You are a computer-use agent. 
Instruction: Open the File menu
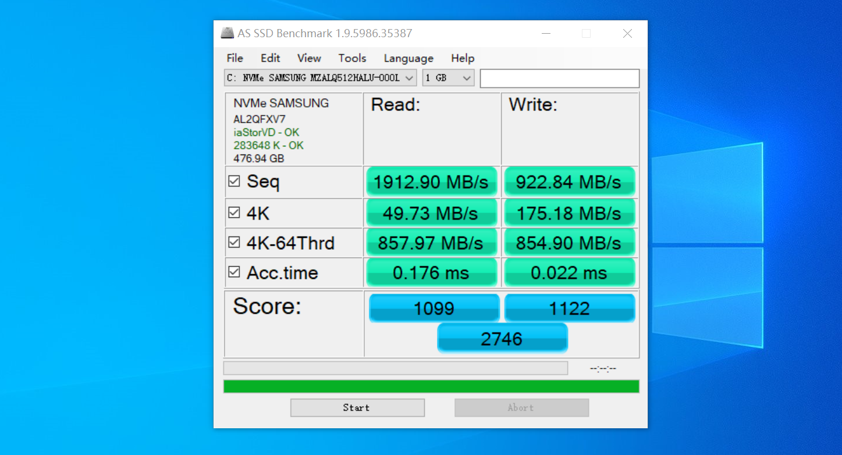pos(235,58)
